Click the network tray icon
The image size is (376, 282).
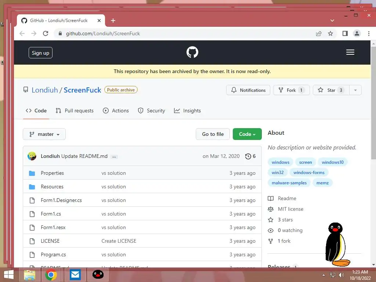(x=333, y=275)
